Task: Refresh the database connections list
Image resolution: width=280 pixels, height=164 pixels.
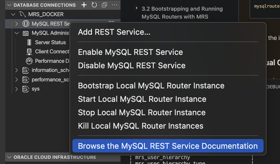Action: tap(94, 5)
